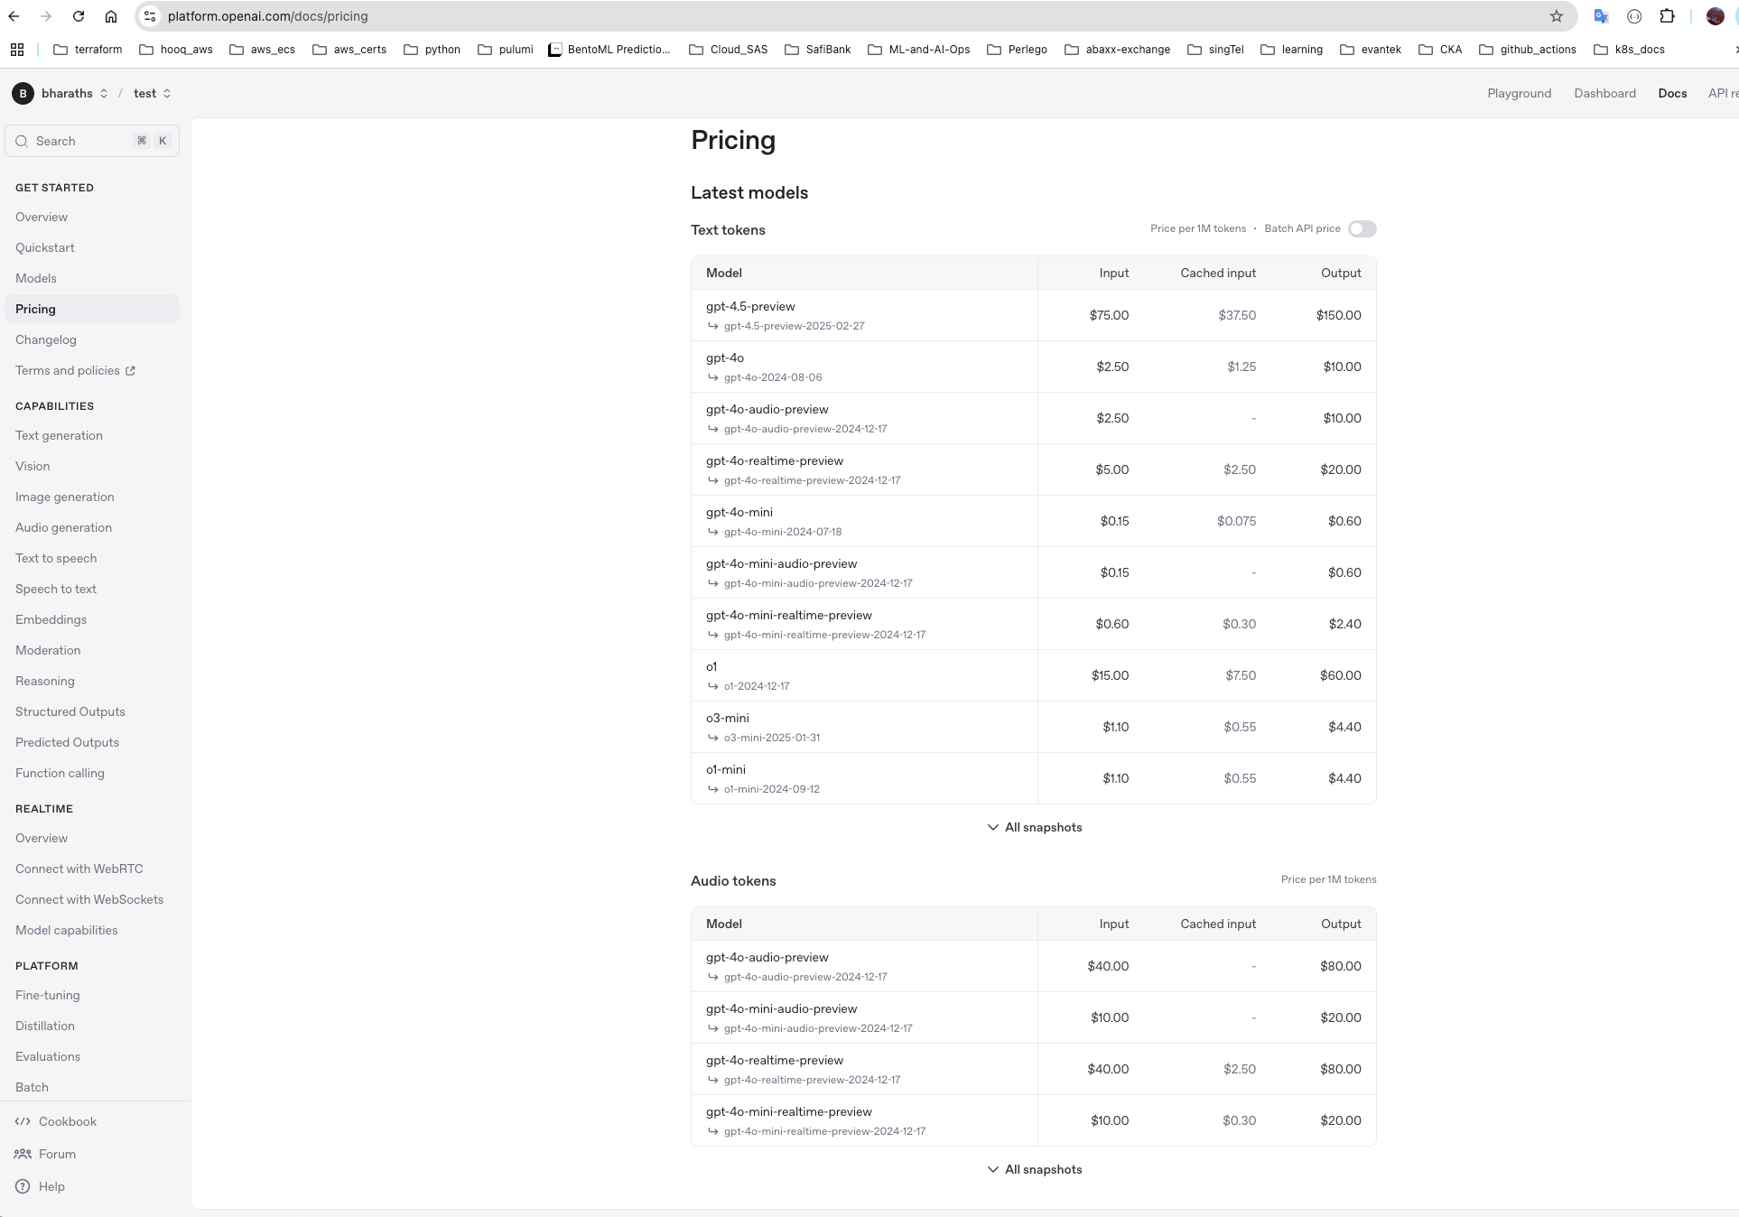Open the github_actions bookmark folder
This screenshot has height=1217, width=1739.
point(1528,50)
